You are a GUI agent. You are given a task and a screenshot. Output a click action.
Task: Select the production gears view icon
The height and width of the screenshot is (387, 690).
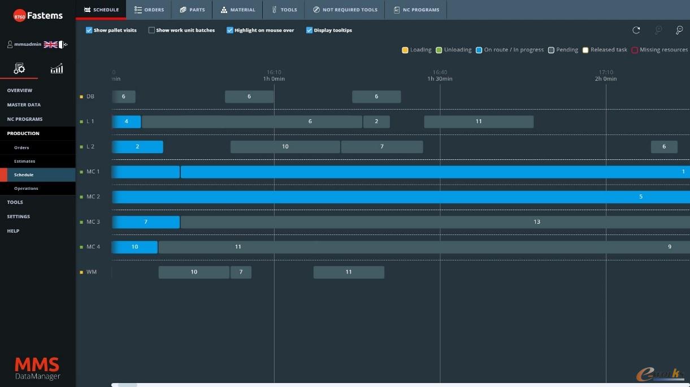pos(19,69)
